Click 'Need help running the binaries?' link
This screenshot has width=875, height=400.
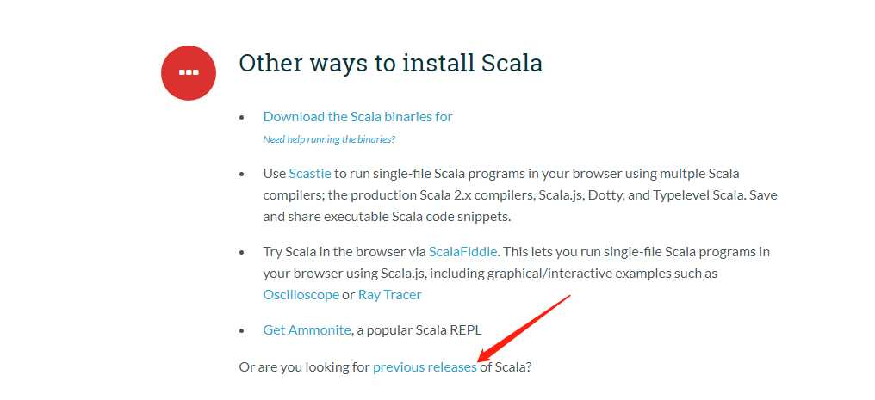(329, 139)
